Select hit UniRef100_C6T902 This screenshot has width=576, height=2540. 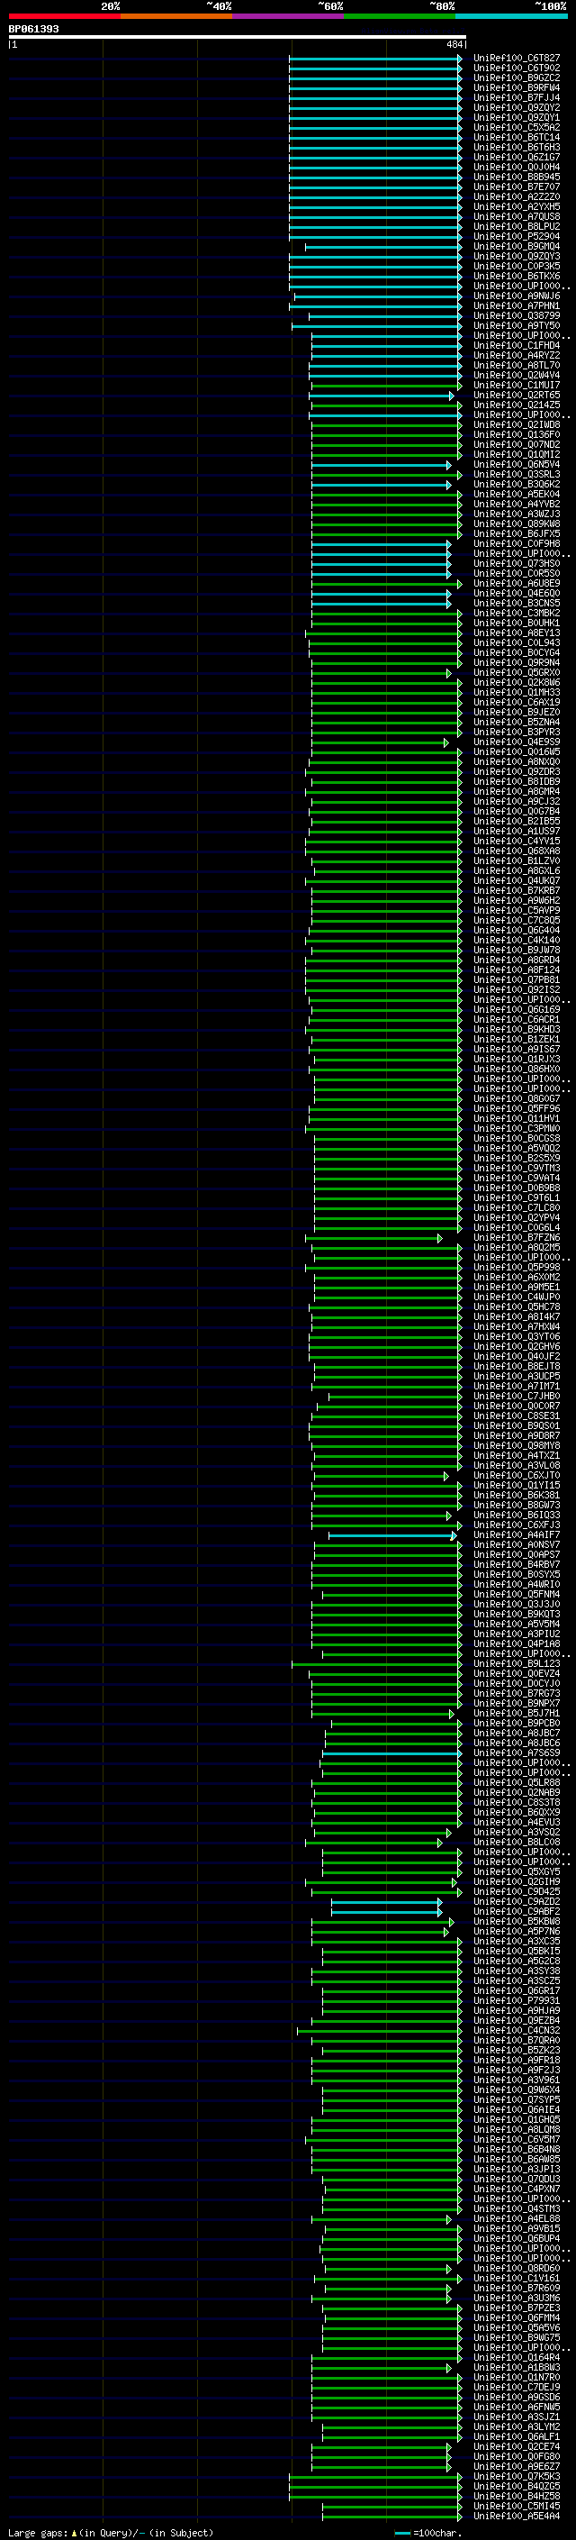point(517,68)
